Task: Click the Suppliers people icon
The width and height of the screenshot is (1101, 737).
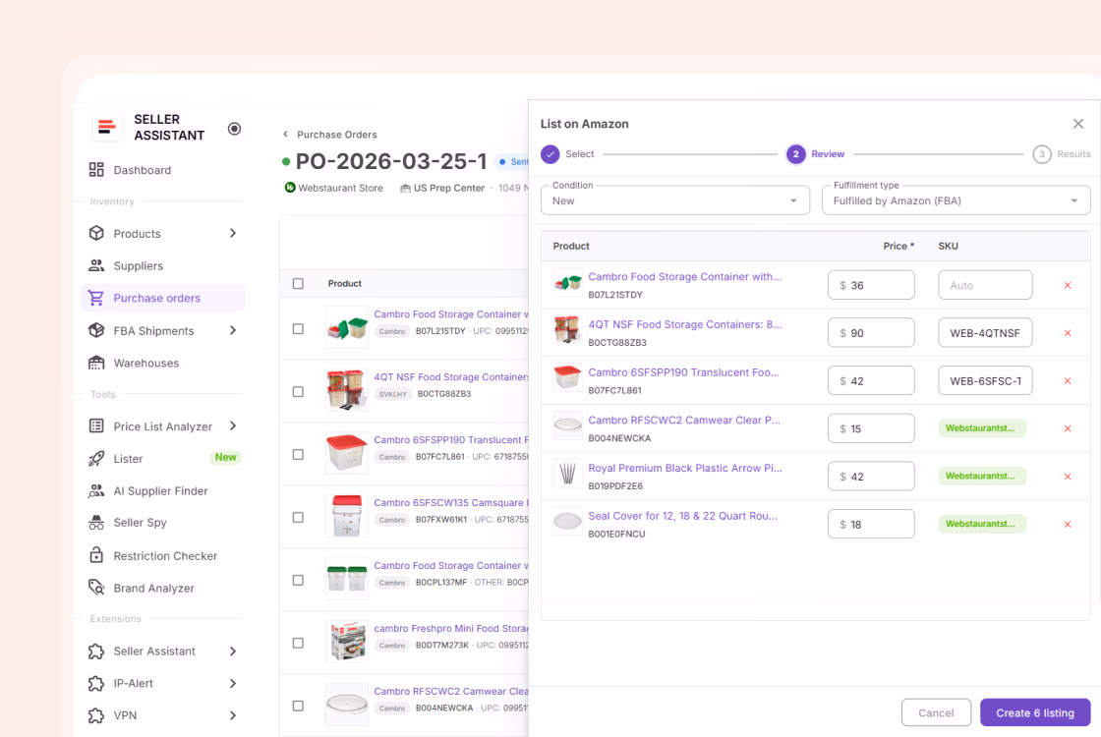Action: tap(96, 265)
